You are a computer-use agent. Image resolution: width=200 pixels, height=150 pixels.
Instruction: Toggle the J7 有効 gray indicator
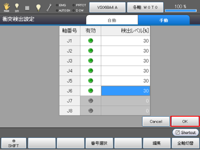(90, 101)
